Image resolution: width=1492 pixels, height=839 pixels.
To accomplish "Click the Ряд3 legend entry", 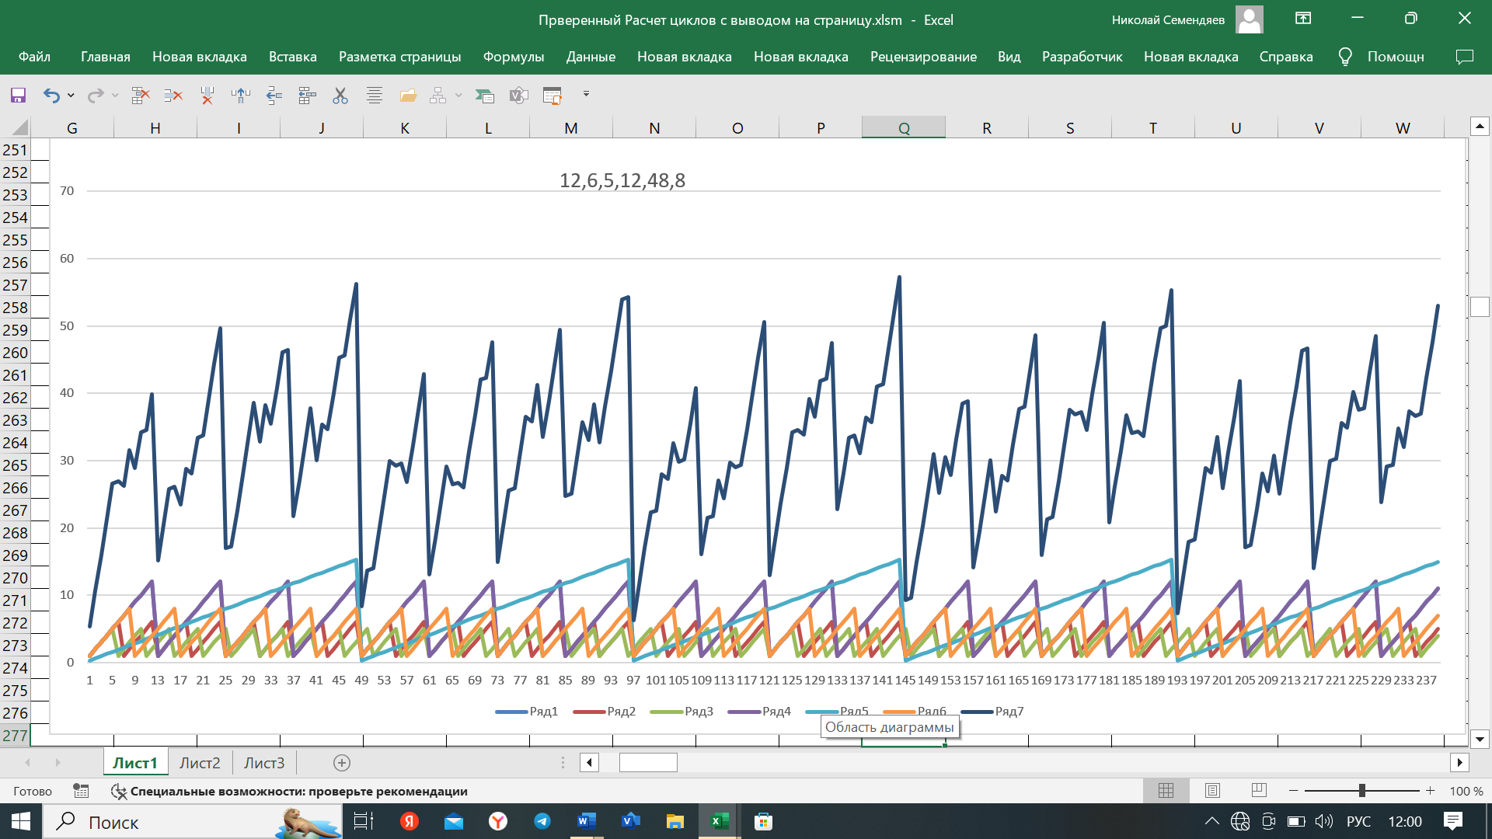I will coord(682,712).
